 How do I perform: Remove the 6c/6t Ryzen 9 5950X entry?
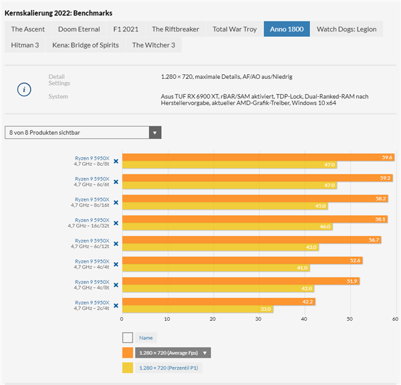click(116, 182)
